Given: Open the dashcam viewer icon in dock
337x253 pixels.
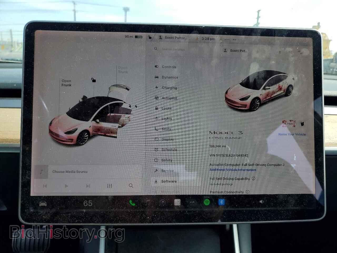Looking at the screenshot, I should pyautogui.click(x=163, y=202).
